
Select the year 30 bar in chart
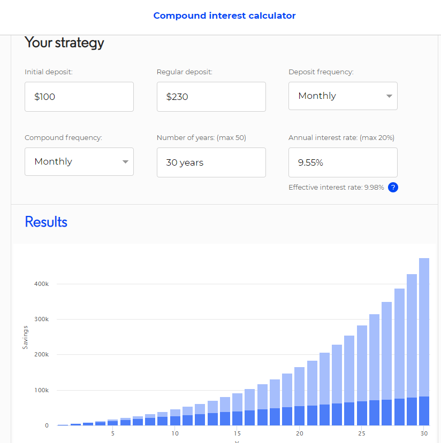424,341
